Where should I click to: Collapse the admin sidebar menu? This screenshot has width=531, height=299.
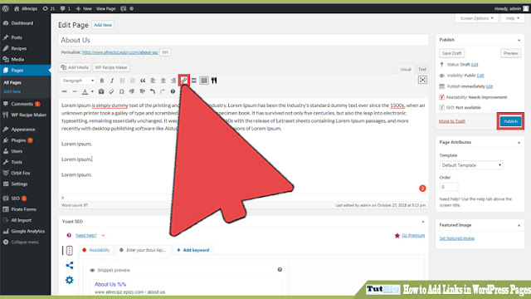[x=26, y=242]
